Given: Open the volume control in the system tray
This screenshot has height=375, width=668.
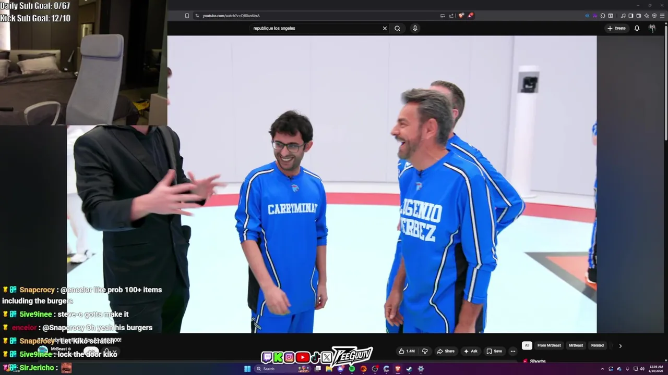Looking at the screenshot, I should pos(642,369).
